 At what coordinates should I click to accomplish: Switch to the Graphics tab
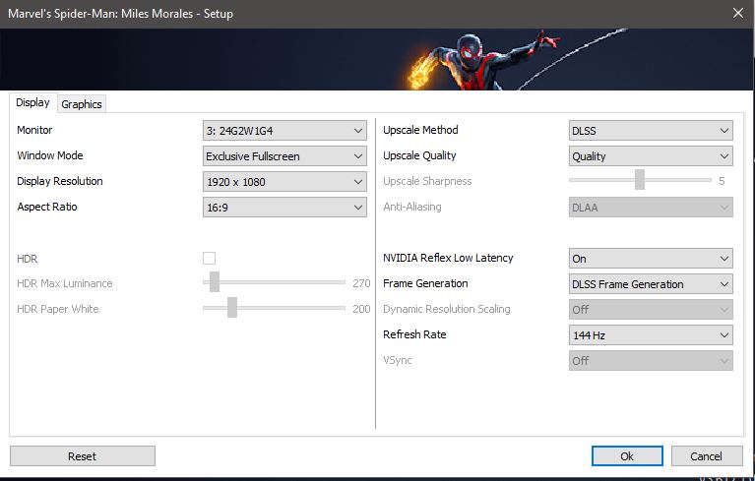coord(82,104)
